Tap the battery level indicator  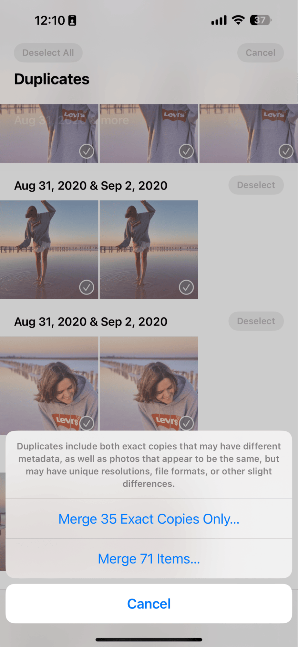coord(261,20)
